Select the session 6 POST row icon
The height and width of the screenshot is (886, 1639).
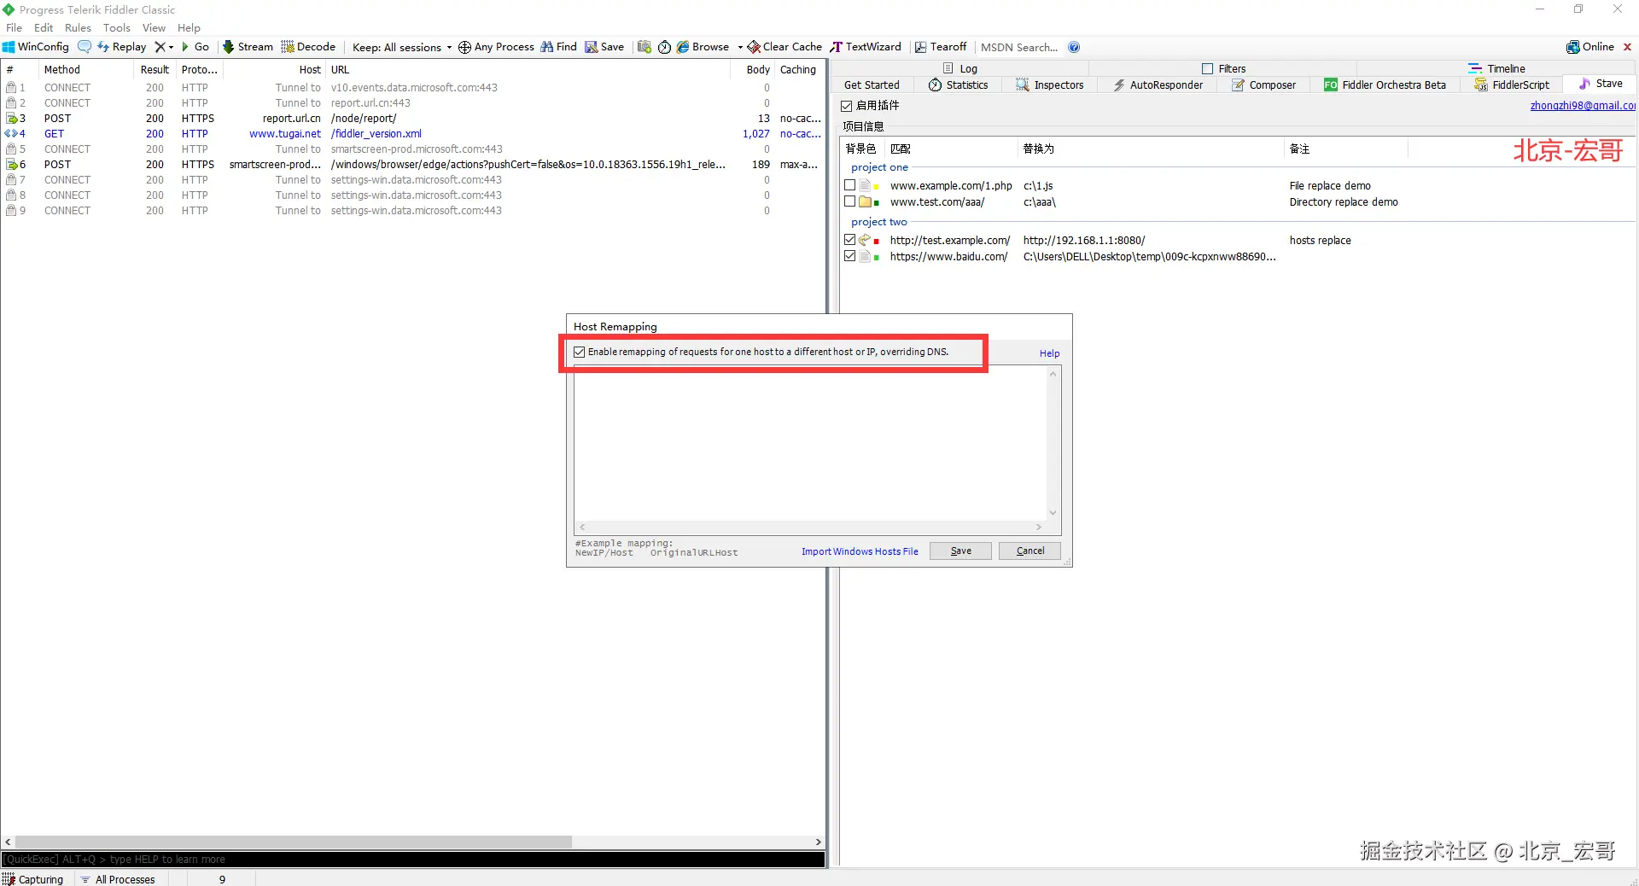point(11,165)
